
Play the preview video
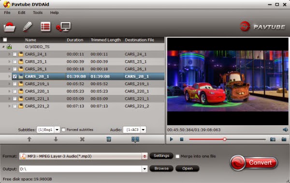[171, 139]
